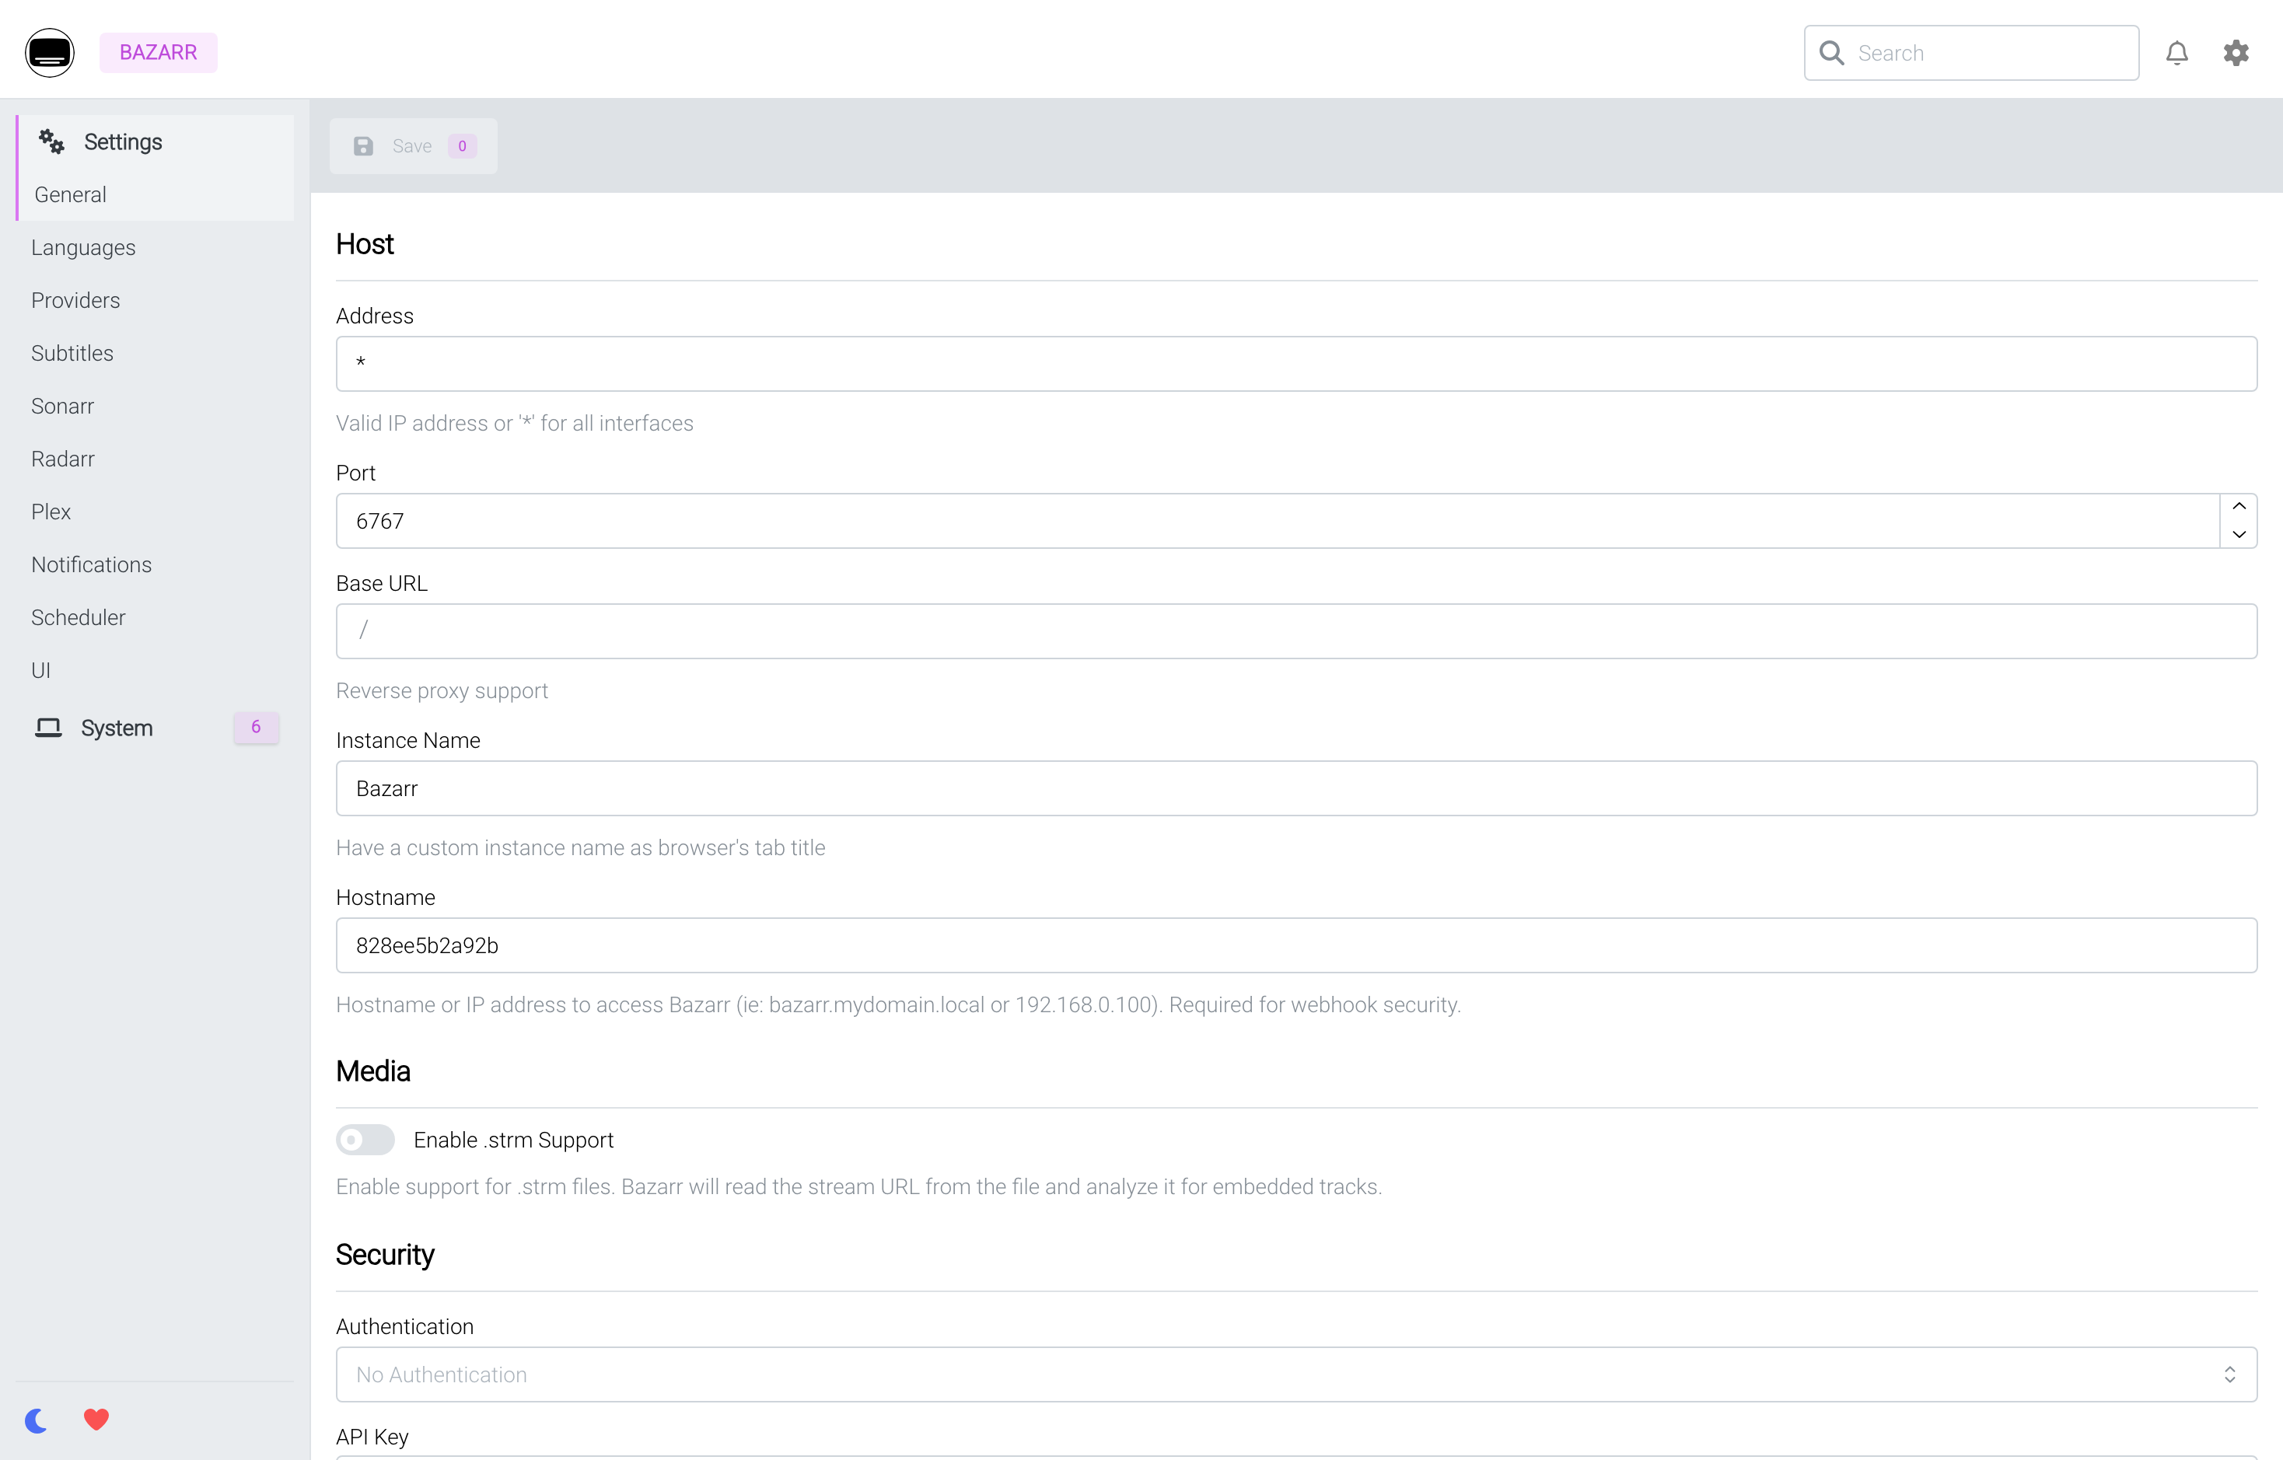The width and height of the screenshot is (2283, 1460).
Task: Click into the Address field
Action: pyautogui.click(x=1296, y=364)
